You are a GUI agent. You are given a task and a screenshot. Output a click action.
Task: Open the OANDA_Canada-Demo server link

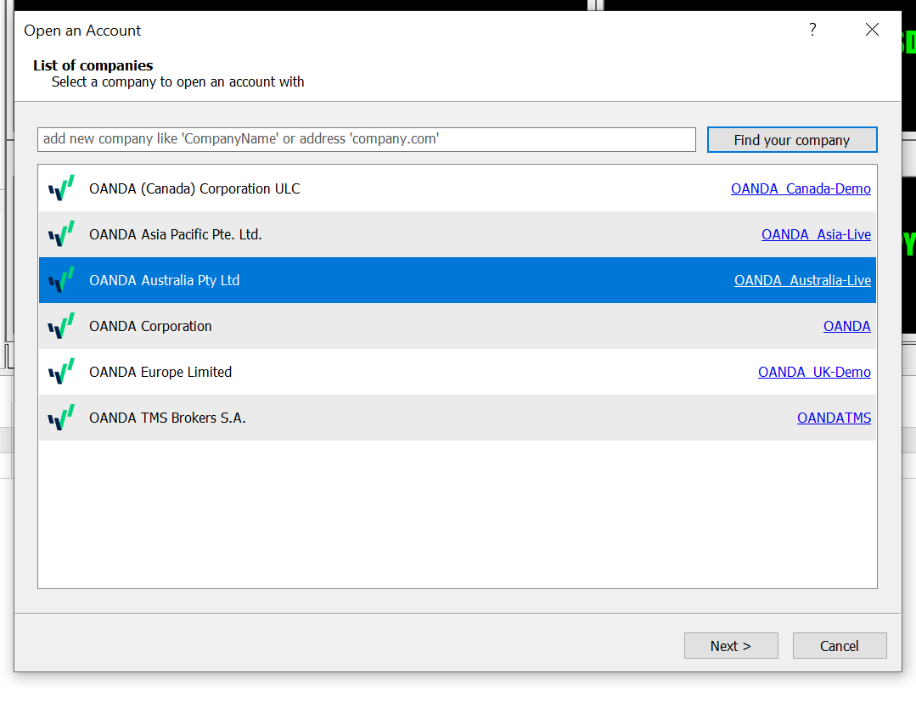click(800, 188)
